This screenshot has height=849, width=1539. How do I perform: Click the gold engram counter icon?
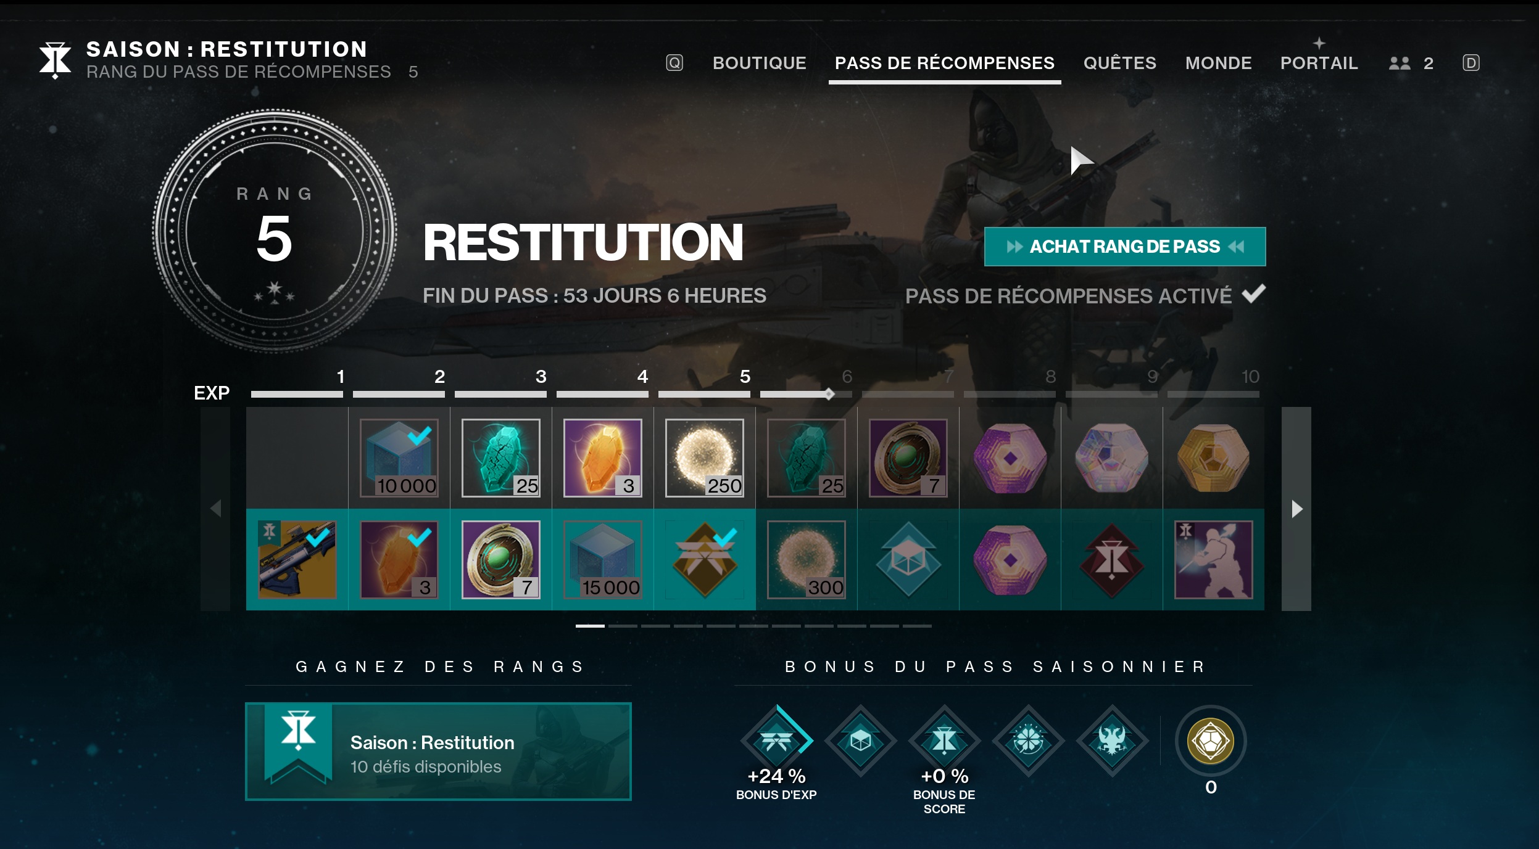pos(1210,740)
